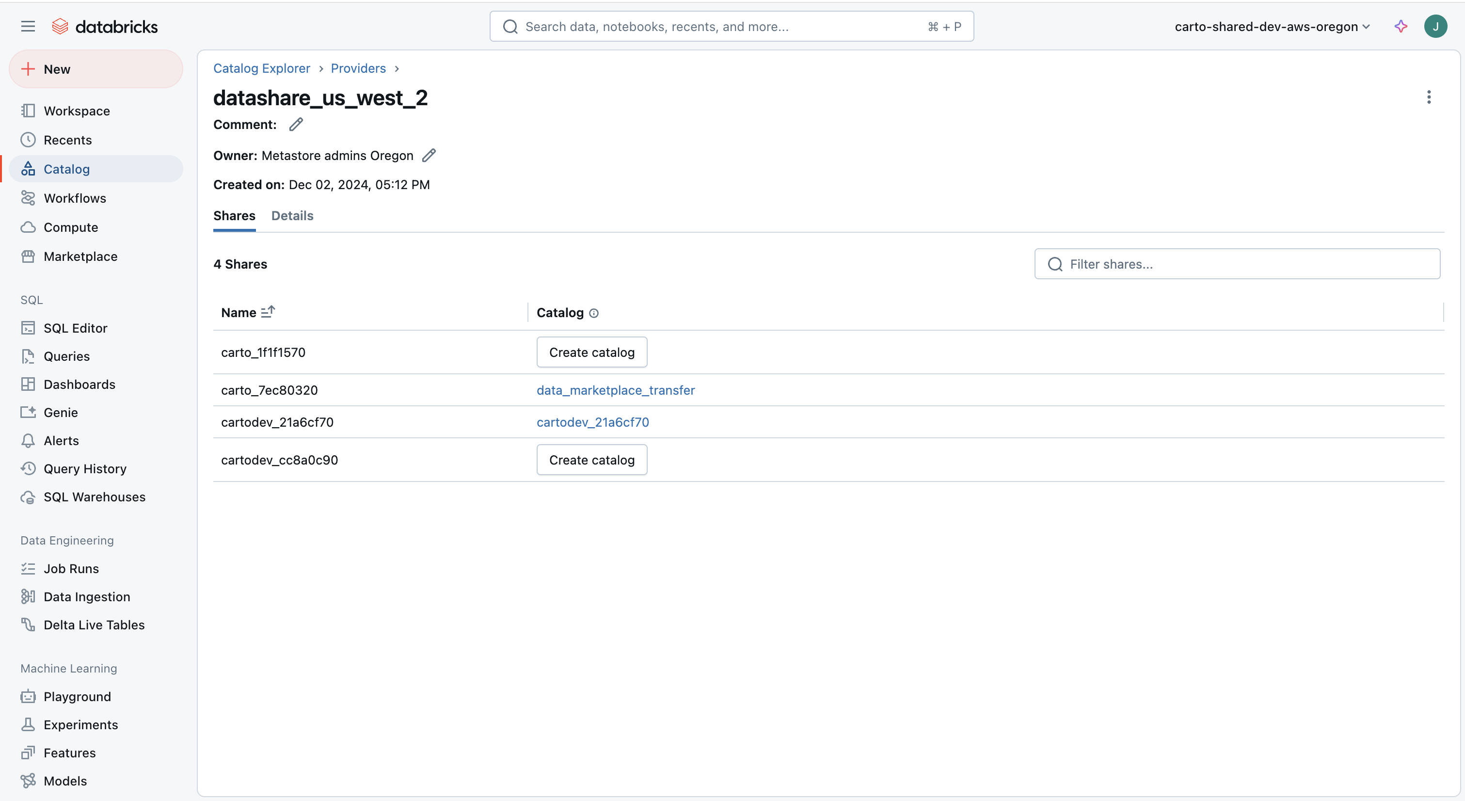Click the plus New button
The height and width of the screenshot is (801, 1465).
96,69
